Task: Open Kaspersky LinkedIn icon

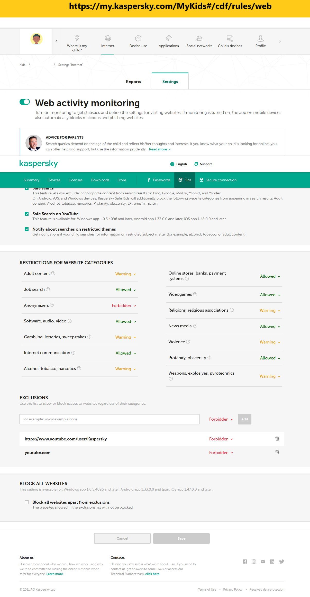Action: (x=272, y=562)
